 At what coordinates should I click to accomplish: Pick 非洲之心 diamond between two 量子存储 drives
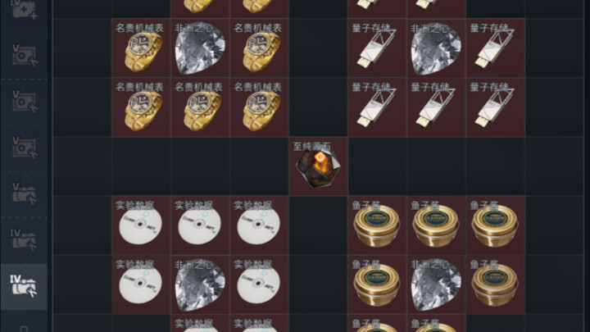436,48
